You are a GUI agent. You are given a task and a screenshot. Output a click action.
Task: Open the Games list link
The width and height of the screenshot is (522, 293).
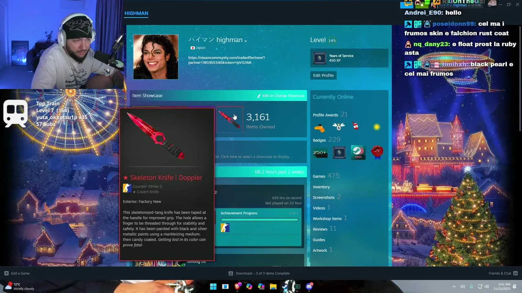click(x=319, y=176)
